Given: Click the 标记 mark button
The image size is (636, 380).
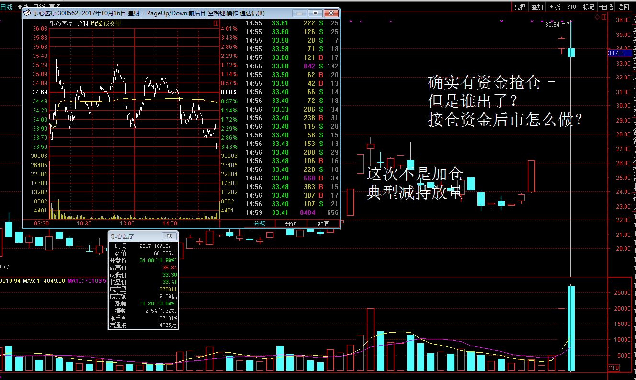Looking at the screenshot, I should tap(589, 7).
